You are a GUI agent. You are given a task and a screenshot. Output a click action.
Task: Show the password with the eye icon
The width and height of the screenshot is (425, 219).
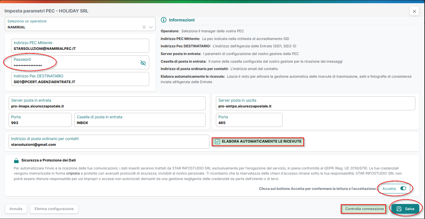click(x=143, y=63)
